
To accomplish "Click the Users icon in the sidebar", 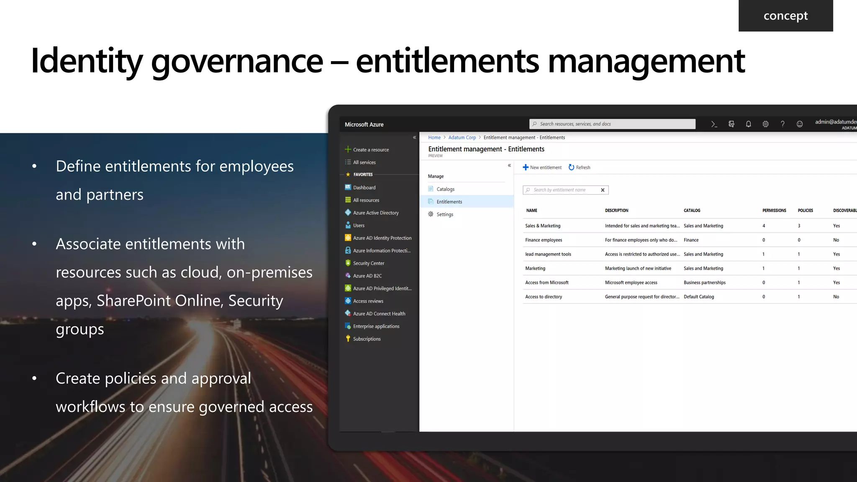I will 348,225.
